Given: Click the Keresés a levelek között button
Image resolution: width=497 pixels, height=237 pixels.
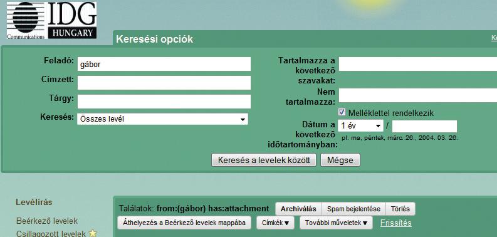Looking at the screenshot, I should (x=264, y=160).
